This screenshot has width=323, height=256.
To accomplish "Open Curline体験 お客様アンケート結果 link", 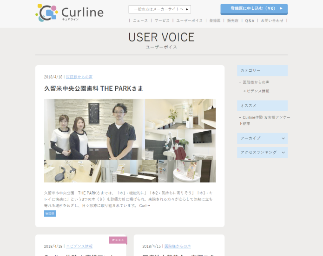I will pyautogui.click(x=264, y=121).
